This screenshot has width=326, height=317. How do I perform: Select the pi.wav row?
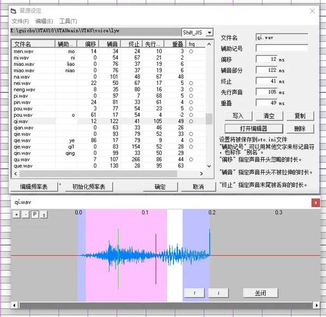[108, 96]
